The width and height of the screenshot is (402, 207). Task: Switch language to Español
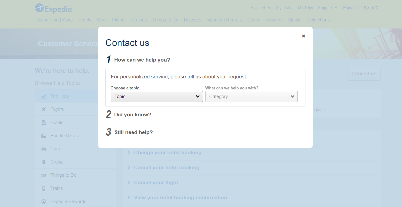pyautogui.click(x=350, y=8)
